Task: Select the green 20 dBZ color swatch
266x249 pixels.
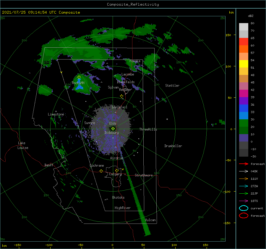Action: click(x=244, y=123)
